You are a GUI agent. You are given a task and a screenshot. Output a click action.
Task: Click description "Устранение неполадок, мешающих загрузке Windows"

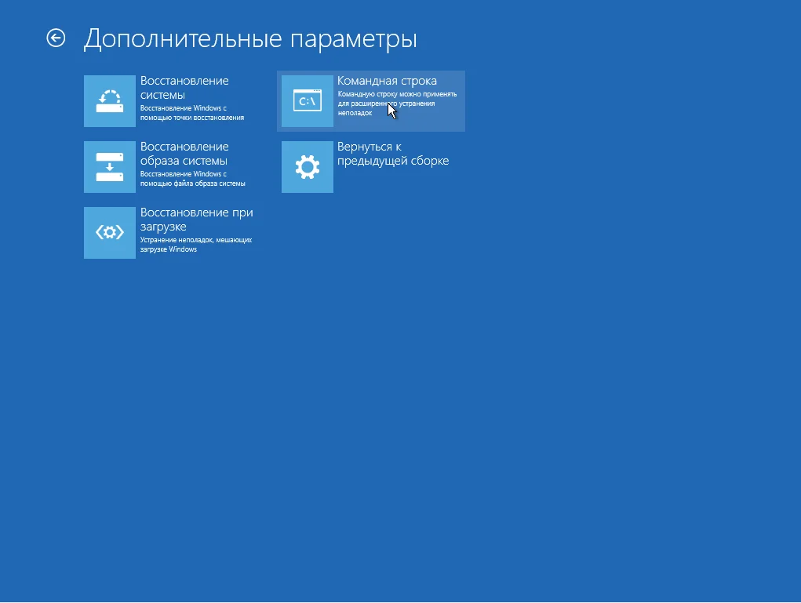click(x=196, y=245)
